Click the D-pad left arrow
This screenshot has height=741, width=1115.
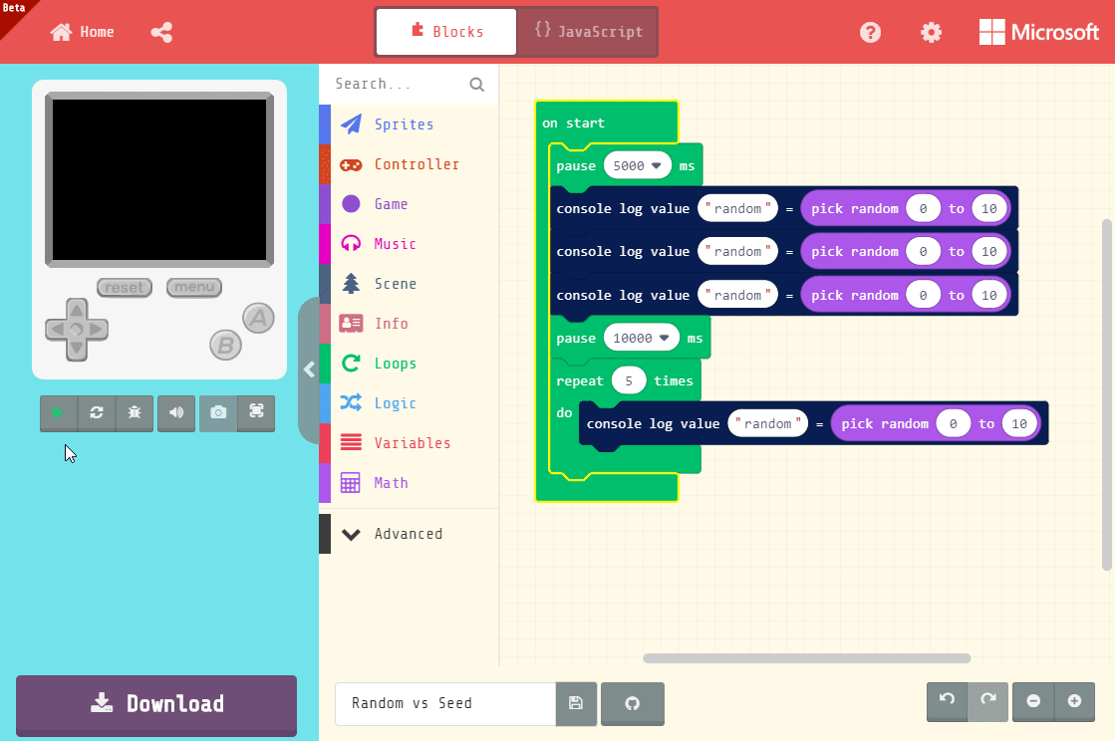(x=56, y=330)
